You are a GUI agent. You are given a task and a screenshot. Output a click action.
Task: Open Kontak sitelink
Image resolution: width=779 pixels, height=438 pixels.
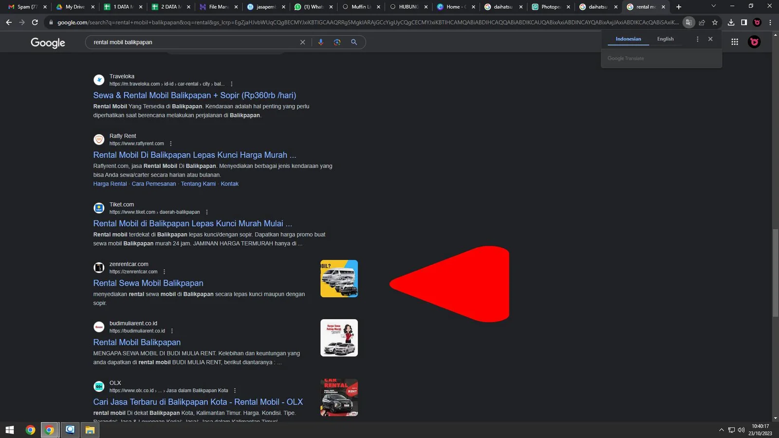[x=229, y=184]
